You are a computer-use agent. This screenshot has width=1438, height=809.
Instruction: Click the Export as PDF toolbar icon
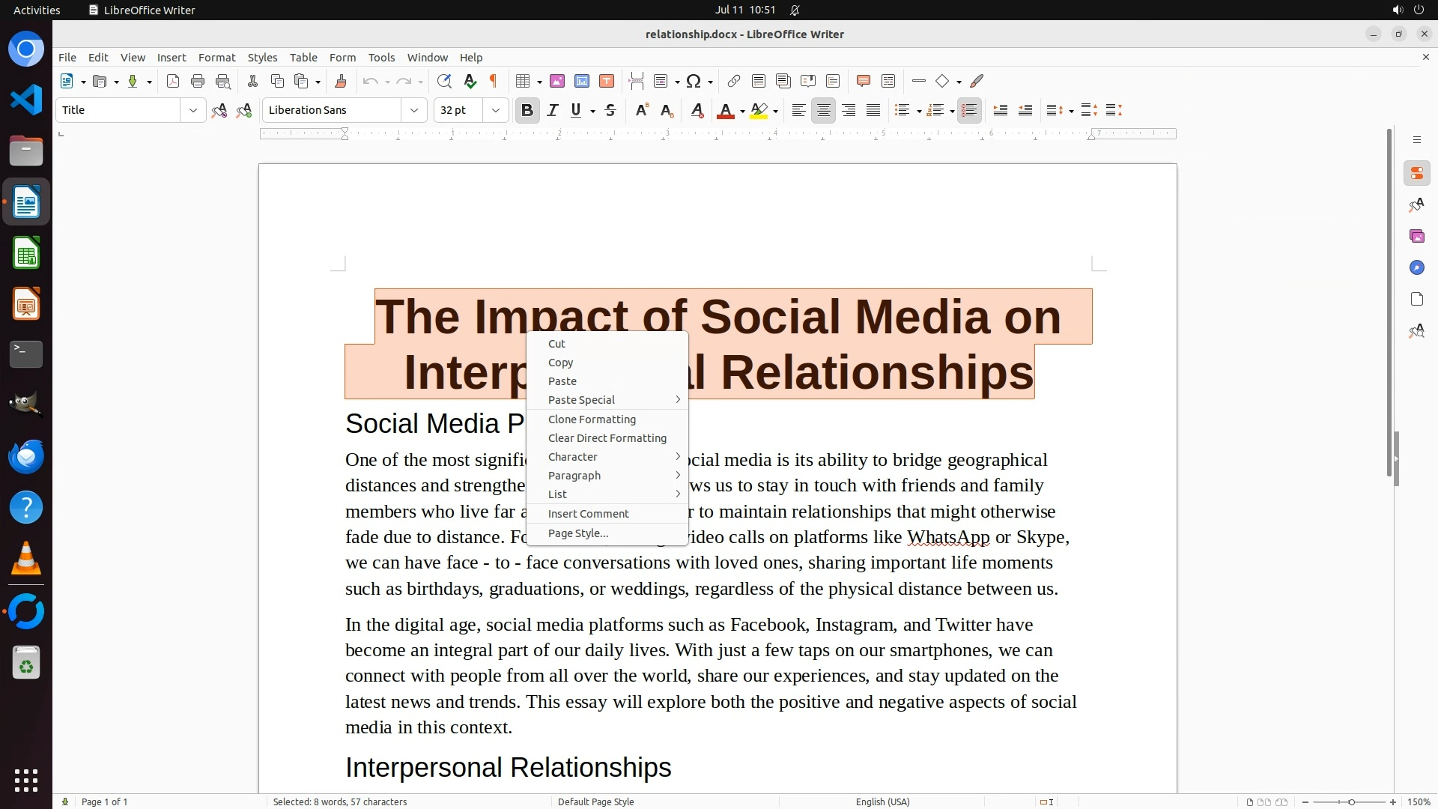tap(173, 82)
